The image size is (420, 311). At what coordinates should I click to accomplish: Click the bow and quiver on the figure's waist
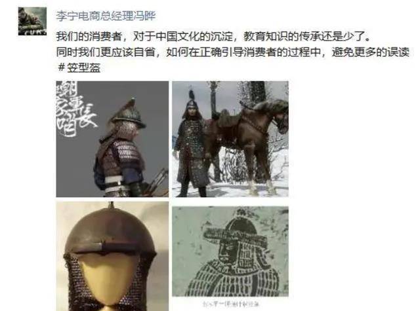pos(157,181)
